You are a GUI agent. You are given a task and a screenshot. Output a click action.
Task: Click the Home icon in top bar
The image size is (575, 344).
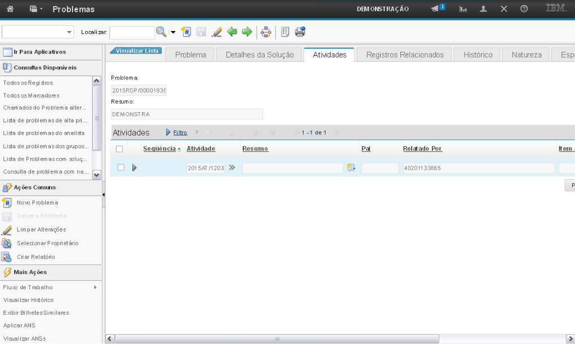[x=10, y=9]
